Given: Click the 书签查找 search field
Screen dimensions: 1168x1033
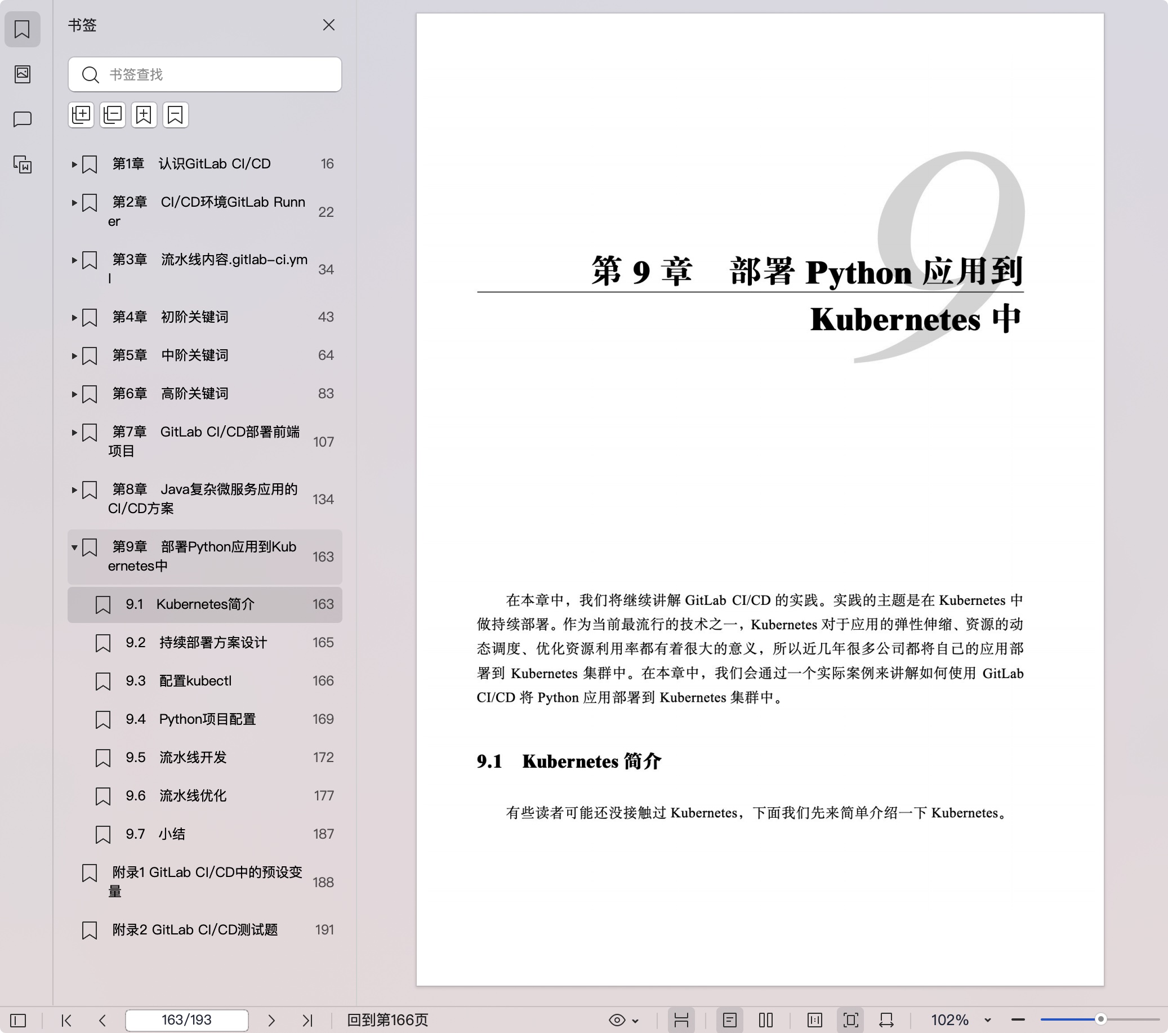Looking at the screenshot, I should point(204,74).
